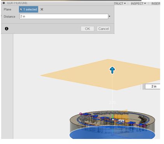The image size is (164, 144).
Task: Click the OK button in Edit Feature dialog
Action: [x=87, y=29]
